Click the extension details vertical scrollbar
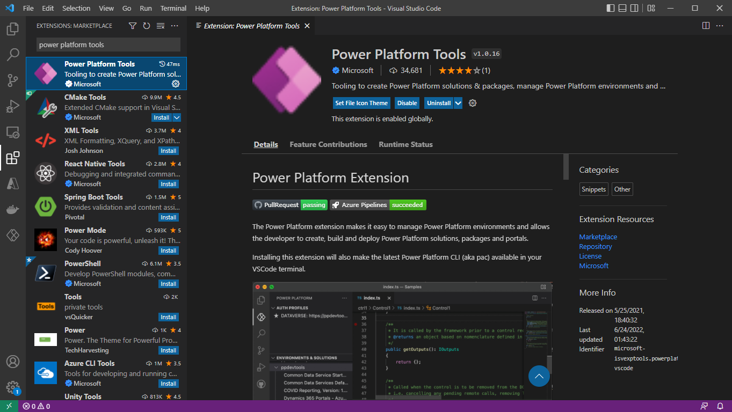The height and width of the screenshot is (412, 732). (566, 167)
